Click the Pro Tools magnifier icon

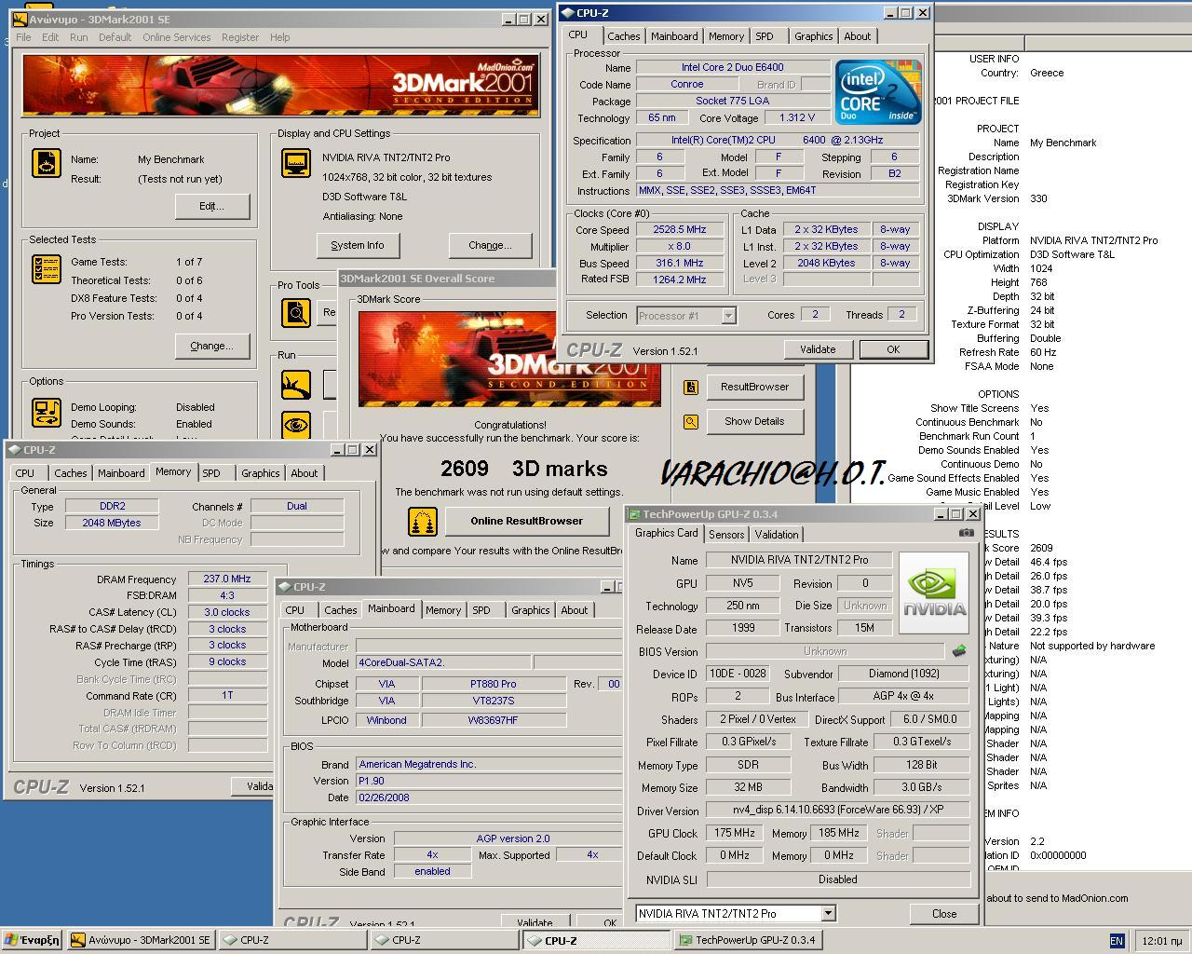296,312
